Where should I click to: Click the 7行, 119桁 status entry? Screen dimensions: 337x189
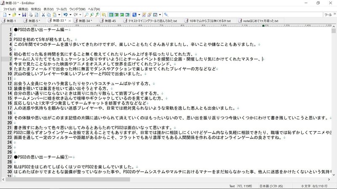[x=245, y=186]
